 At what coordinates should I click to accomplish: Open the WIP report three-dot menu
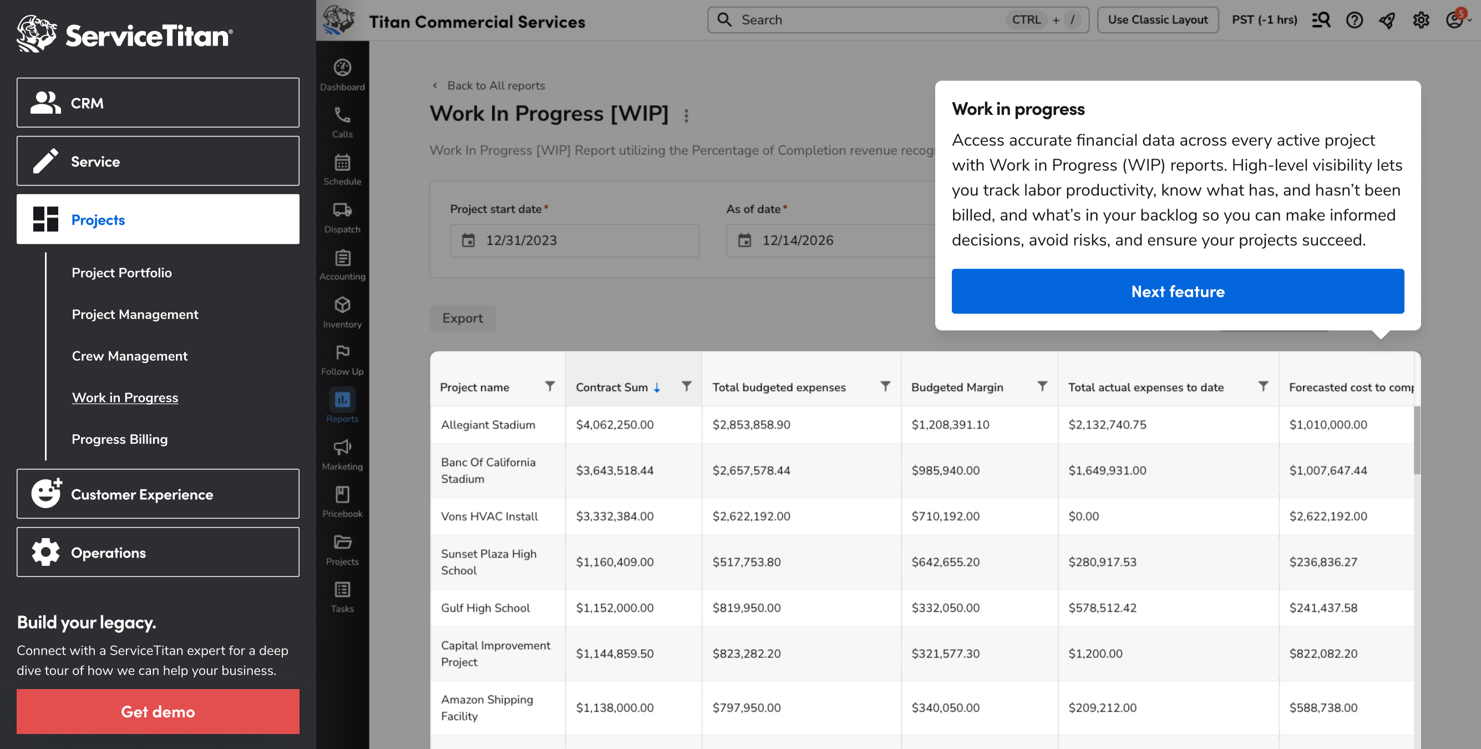686,115
